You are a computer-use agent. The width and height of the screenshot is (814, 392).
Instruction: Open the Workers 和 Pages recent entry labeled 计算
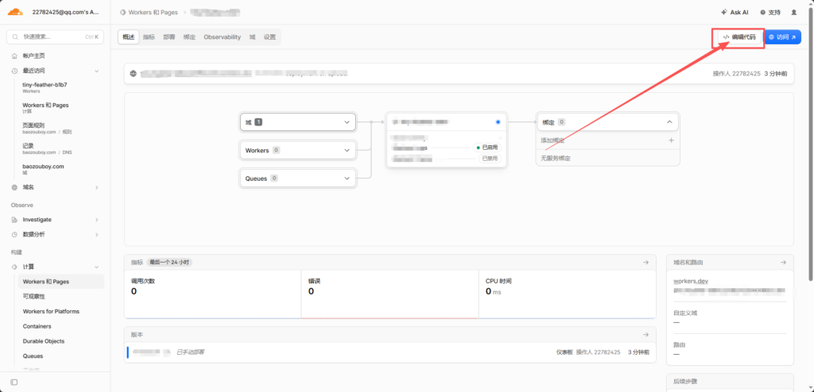click(45, 107)
